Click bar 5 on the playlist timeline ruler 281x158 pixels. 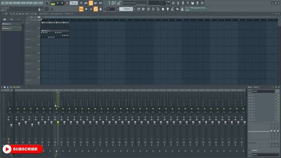[69, 20]
